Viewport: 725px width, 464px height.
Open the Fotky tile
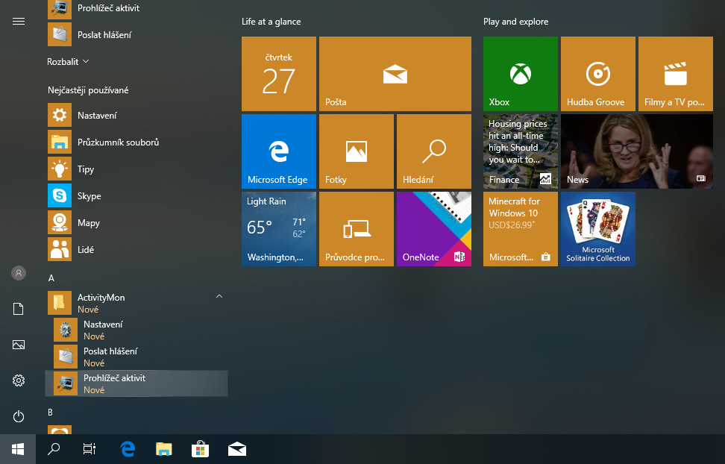click(x=357, y=151)
